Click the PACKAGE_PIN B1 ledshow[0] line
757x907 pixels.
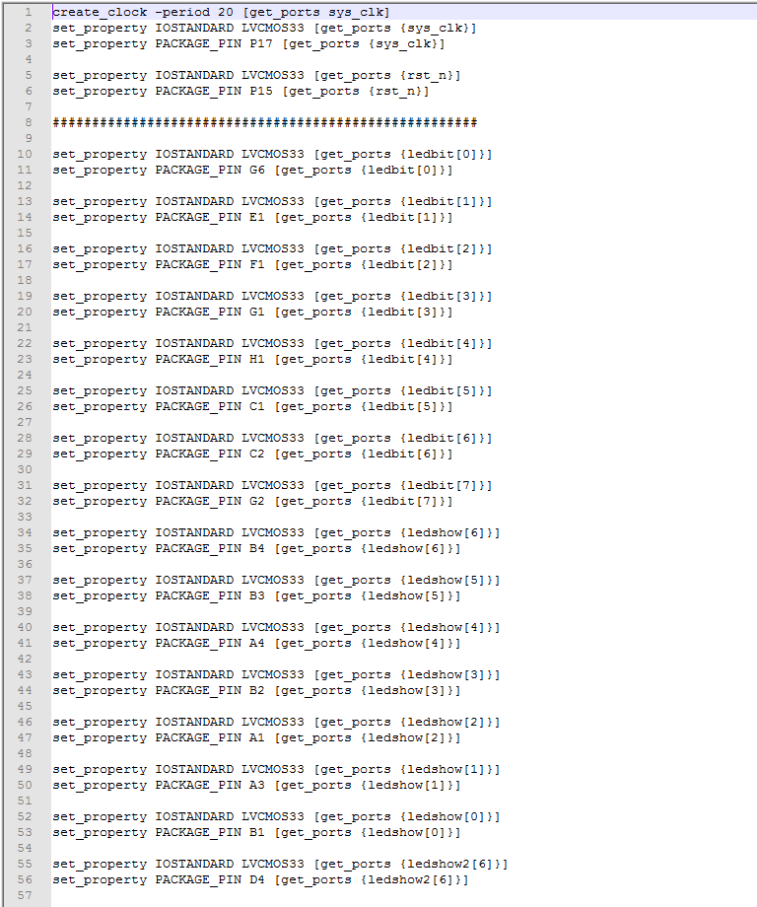[x=256, y=832]
